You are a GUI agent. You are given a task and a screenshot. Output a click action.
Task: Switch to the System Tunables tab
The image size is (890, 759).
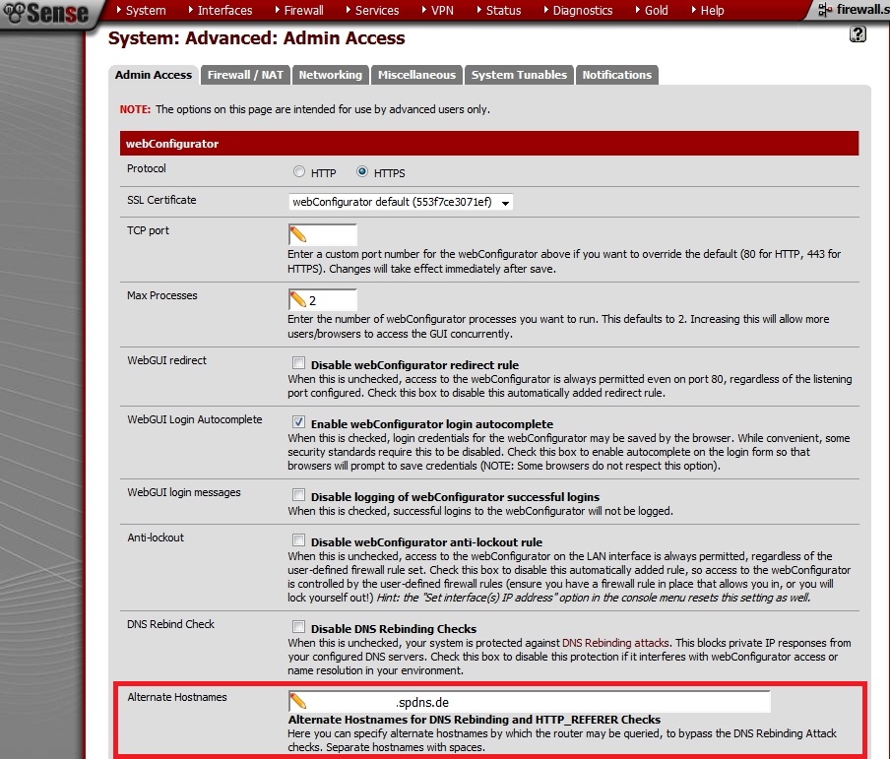click(519, 75)
